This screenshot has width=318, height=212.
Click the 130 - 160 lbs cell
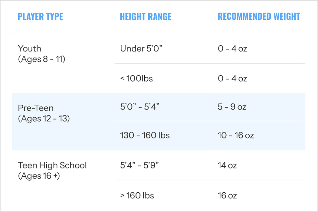(x=145, y=135)
